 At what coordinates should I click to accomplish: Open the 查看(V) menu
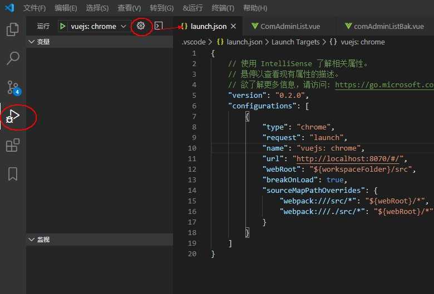tap(129, 8)
